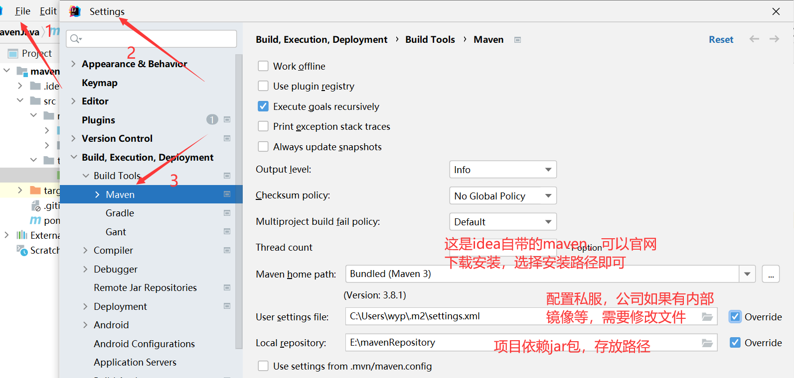Select Gant under Build Tools
The height and width of the screenshot is (378, 794).
pyautogui.click(x=116, y=232)
